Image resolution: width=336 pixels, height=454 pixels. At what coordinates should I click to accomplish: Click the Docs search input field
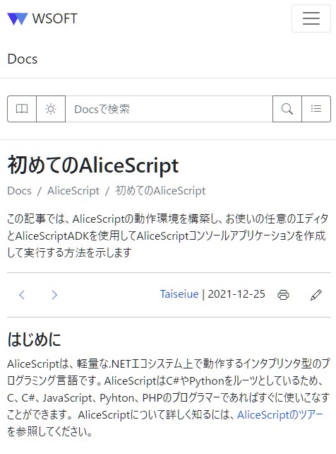point(169,109)
